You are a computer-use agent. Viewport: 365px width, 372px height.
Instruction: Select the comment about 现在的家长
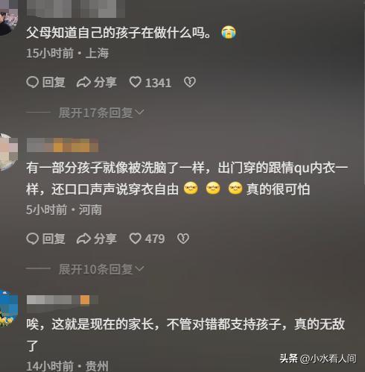point(185,335)
